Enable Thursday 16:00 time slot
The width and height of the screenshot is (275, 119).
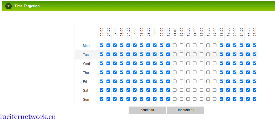point(208,72)
